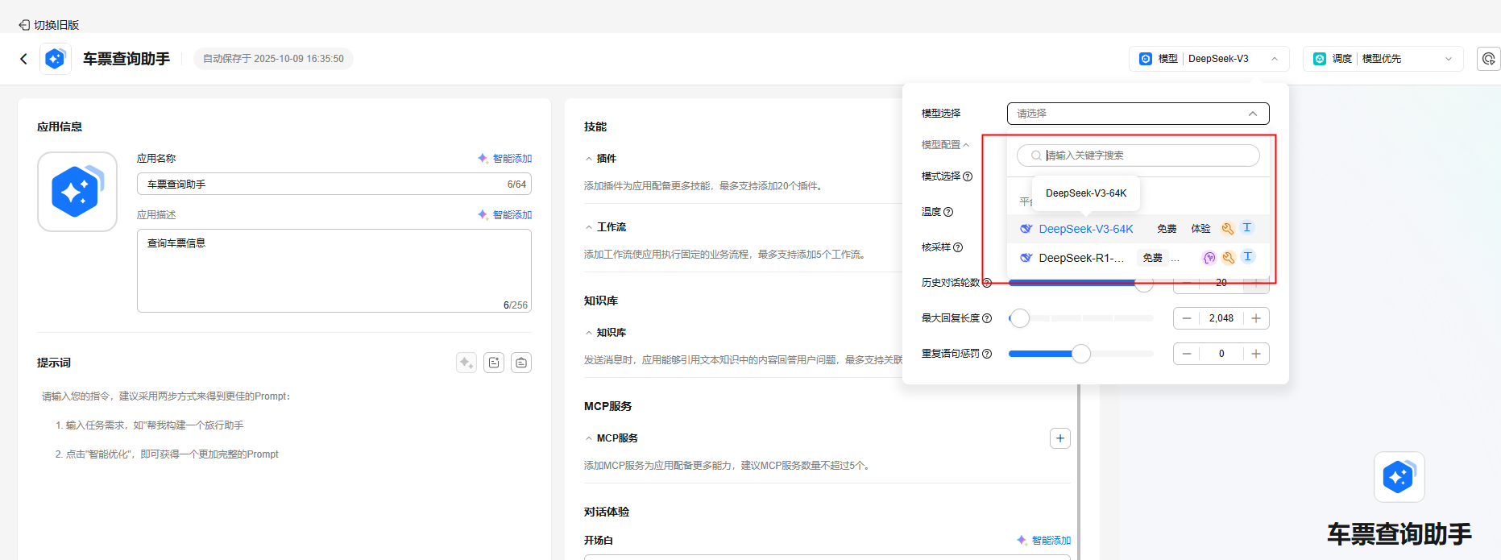Click the 自动保存于 2025-10-09 timestamp badge
Image resolution: width=1501 pixels, height=560 pixels.
click(x=273, y=59)
